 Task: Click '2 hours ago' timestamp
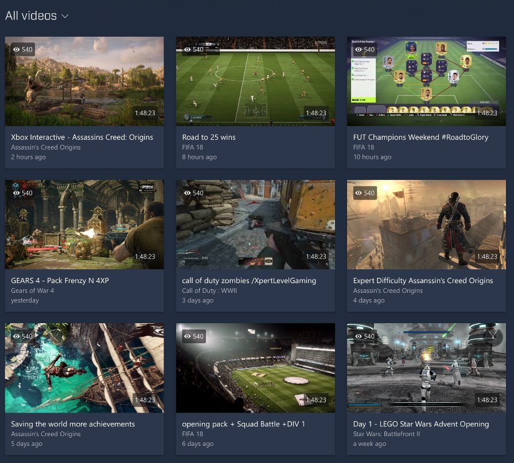coord(28,157)
